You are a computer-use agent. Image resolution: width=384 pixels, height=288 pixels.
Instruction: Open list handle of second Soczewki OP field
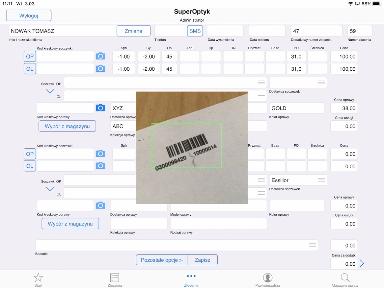coord(261,180)
